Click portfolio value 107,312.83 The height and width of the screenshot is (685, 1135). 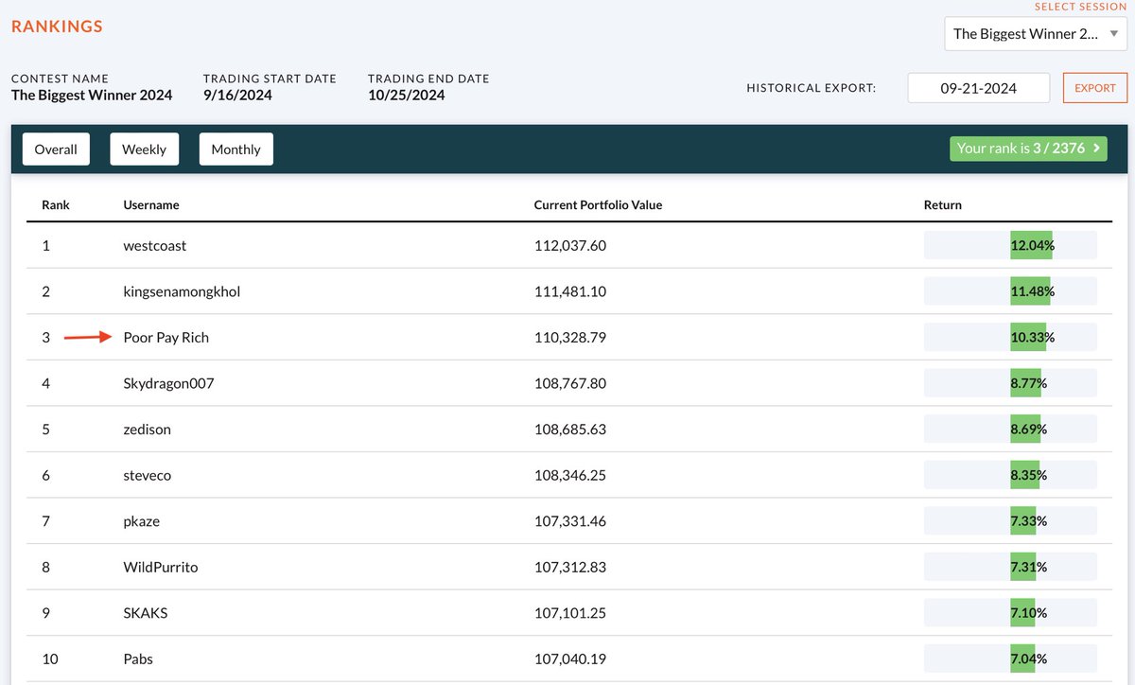570,567
